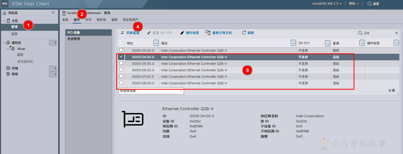
Task: Click the filter field containing 226
Action: pos(378,33)
